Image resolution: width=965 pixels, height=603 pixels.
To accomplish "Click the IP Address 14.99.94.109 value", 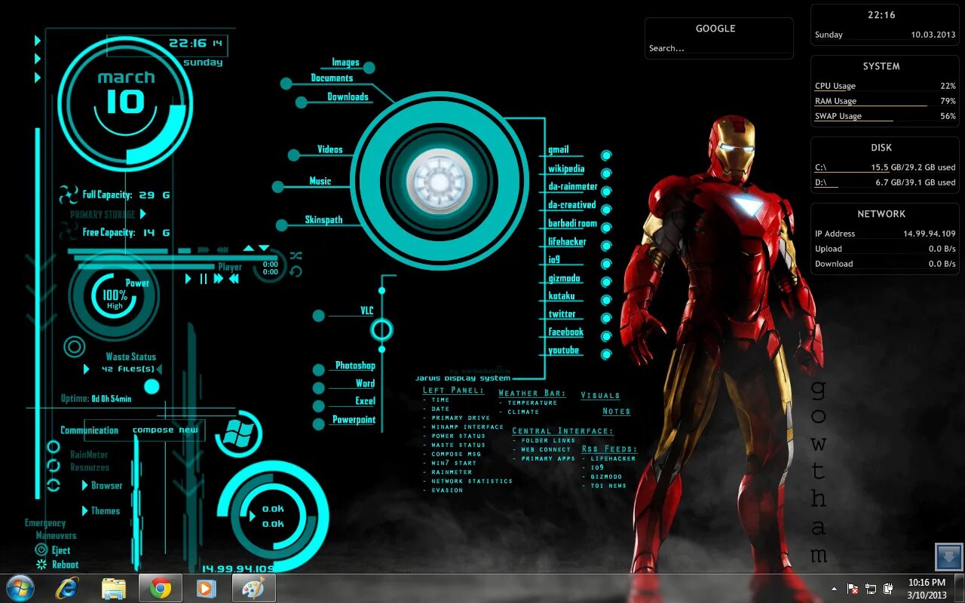I will coord(929,234).
